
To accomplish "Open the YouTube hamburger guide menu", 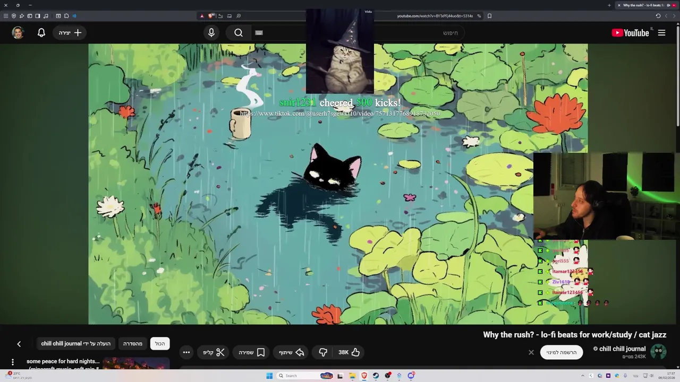I will (x=661, y=33).
